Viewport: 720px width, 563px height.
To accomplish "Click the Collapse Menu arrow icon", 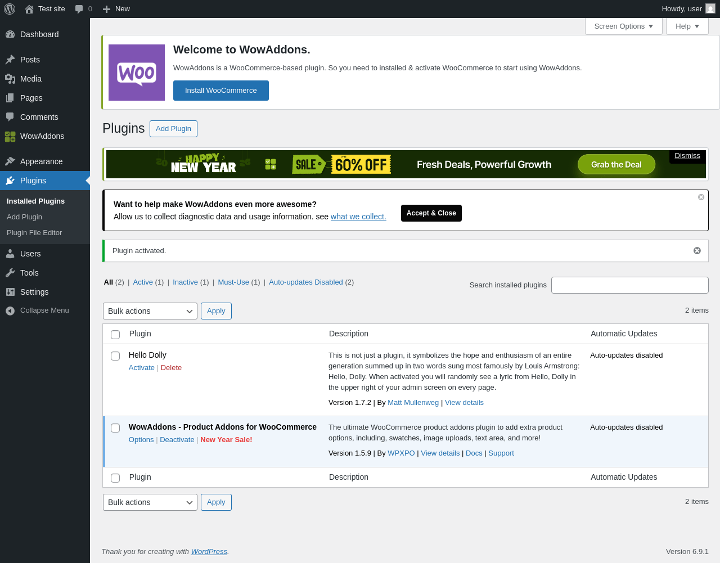I will [x=10, y=310].
